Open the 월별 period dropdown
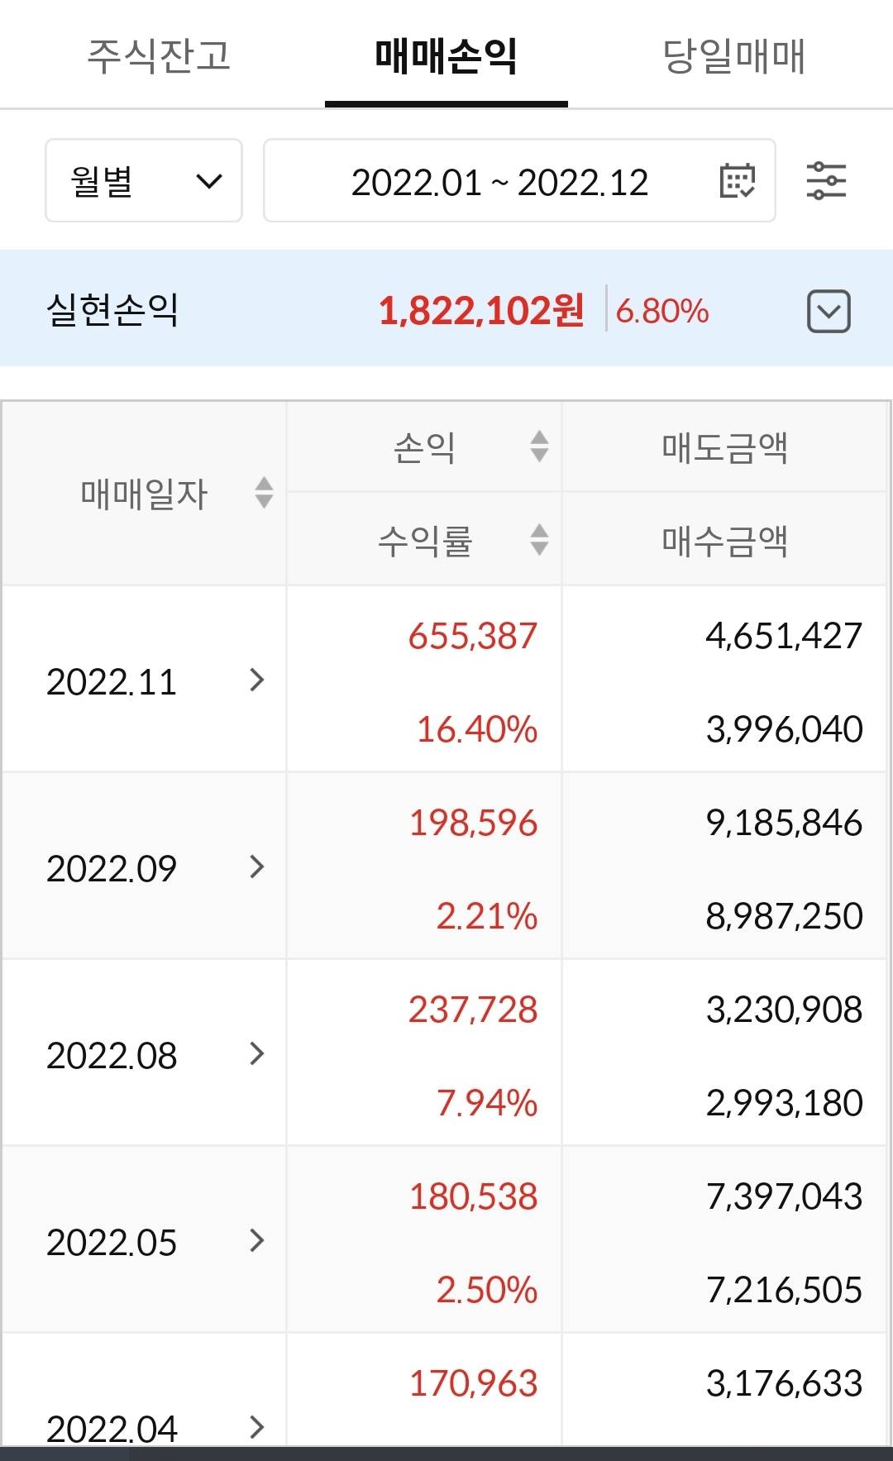Image resolution: width=893 pixels, height=1461 pixels. click(144, 181)
